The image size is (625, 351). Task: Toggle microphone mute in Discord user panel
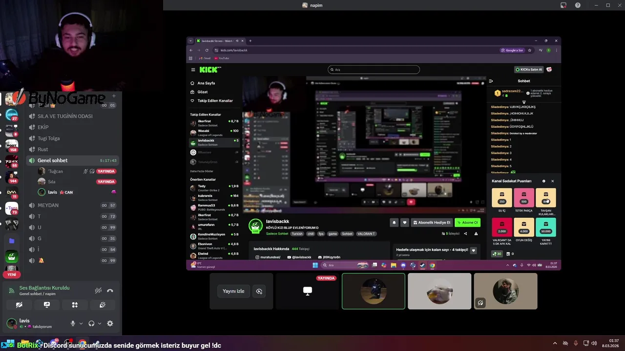pyautogui.click(x=73, y=323)
